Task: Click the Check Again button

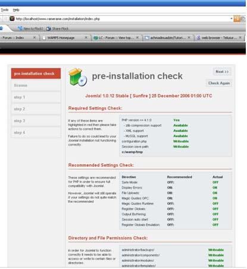Action: [x=219, y=83]
